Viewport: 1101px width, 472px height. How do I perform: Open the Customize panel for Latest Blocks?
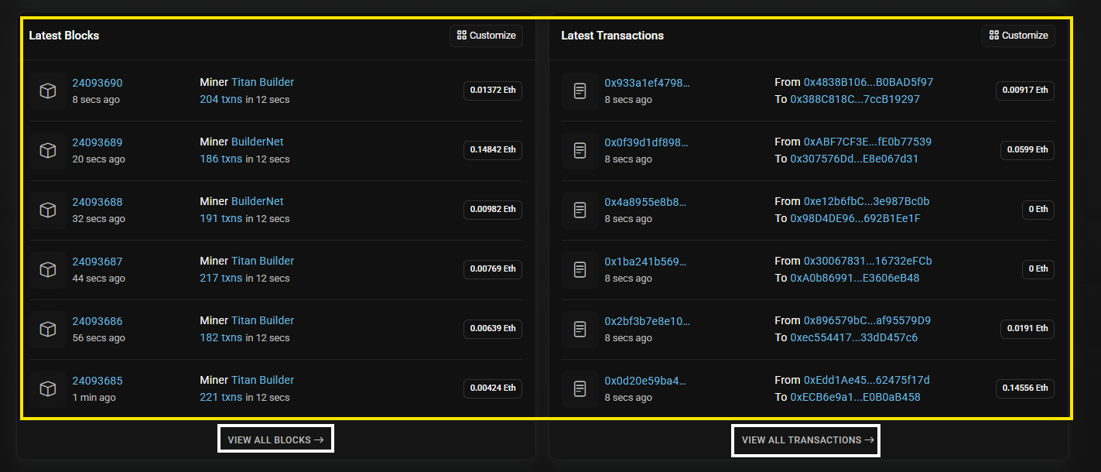pos(486,35)
